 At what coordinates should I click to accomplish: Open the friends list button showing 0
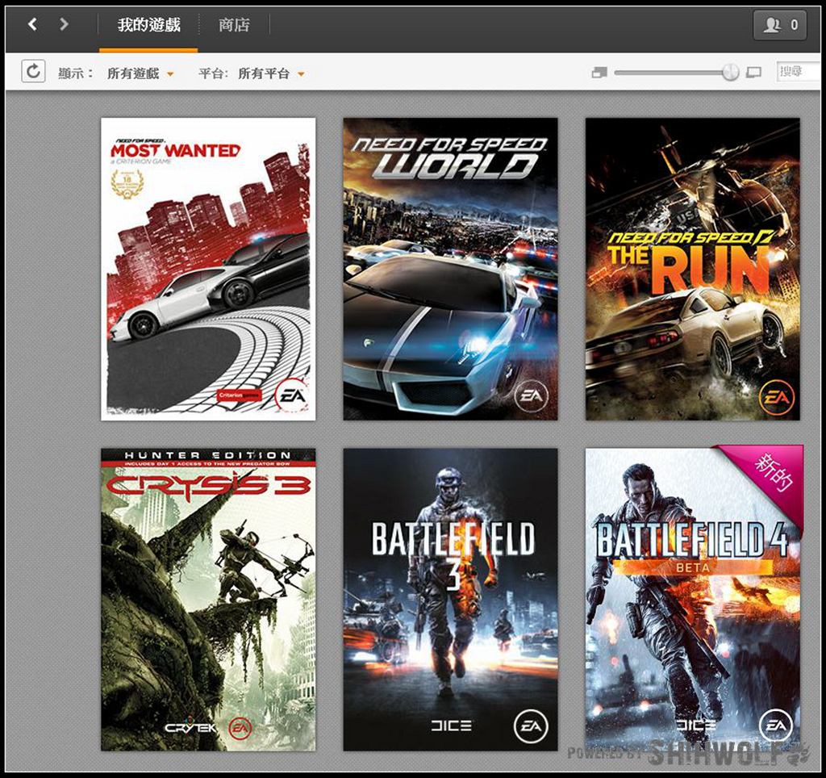pos(780,25)
